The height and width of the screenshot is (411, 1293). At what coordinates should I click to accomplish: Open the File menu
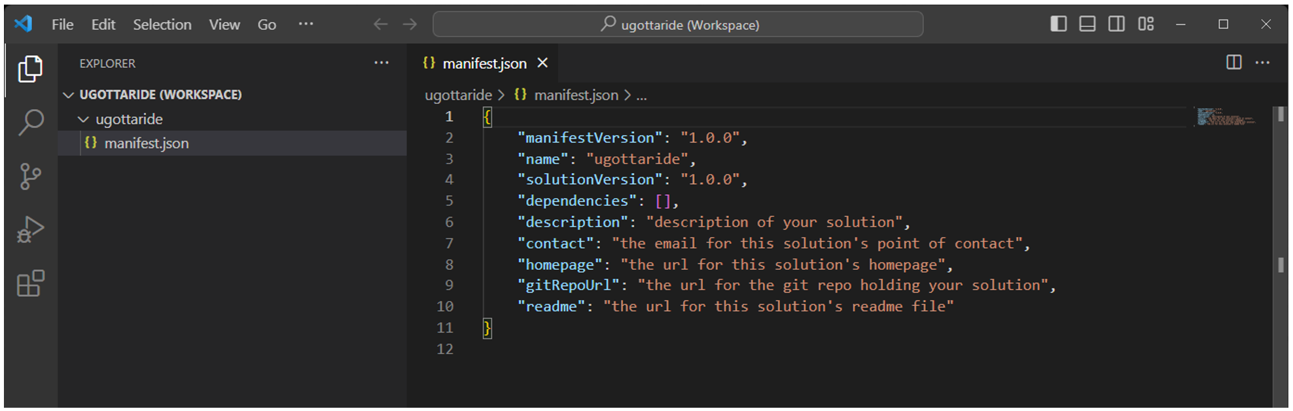pos(62,25)
